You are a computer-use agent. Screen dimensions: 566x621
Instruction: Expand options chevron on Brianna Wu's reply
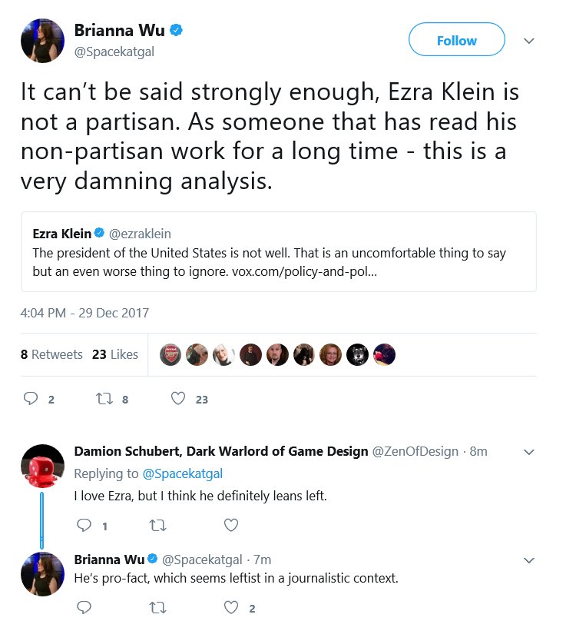pyautogui.click(x=529, y=560)
